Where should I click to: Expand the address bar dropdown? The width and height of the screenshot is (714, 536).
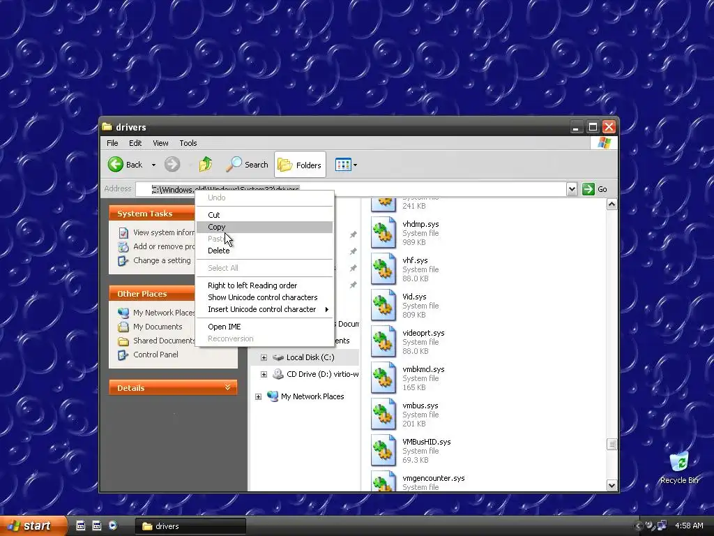[572, 188]
